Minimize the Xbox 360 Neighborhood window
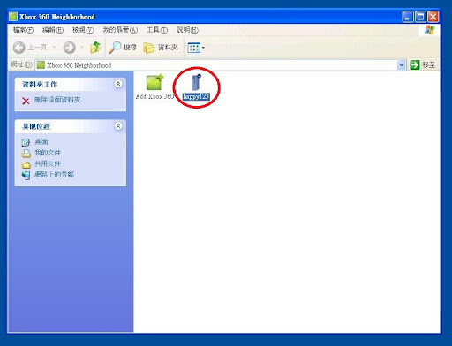Screen dimensions: 452x346 [x=408, y=17]
